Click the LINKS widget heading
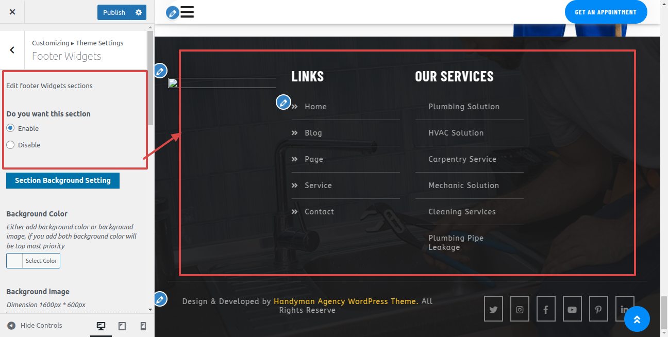 (308, 76)
